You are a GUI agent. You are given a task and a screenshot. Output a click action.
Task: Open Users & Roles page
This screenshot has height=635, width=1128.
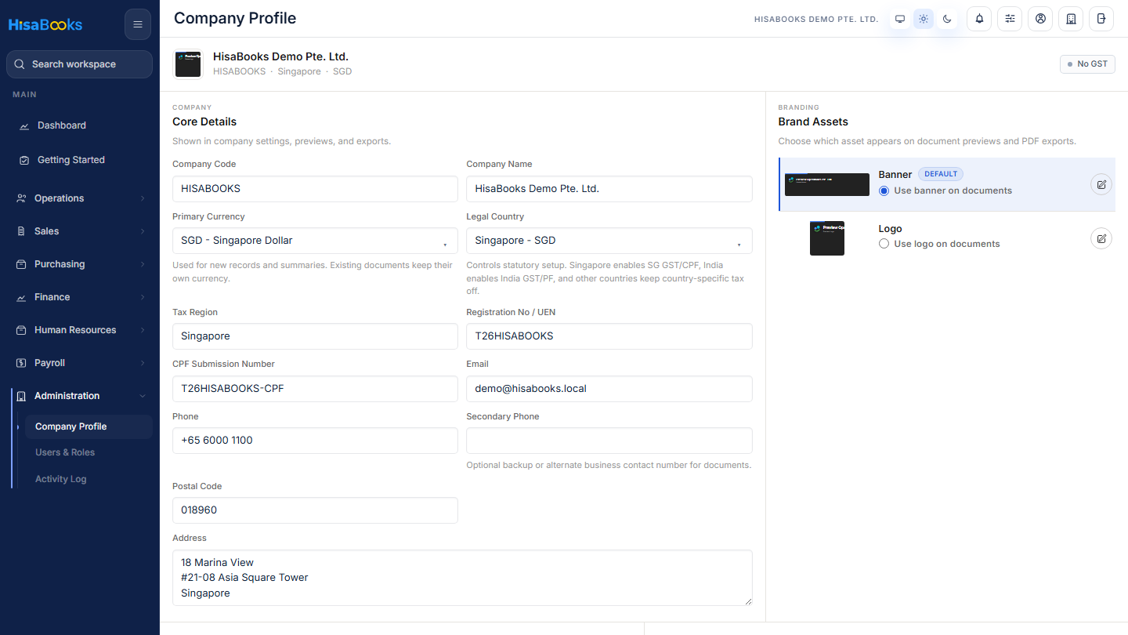pyautogui.click(x=89, y=452)
